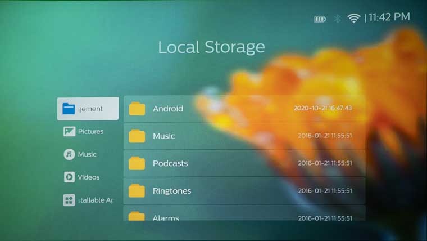Select the Android folder name

pos(168,109)
